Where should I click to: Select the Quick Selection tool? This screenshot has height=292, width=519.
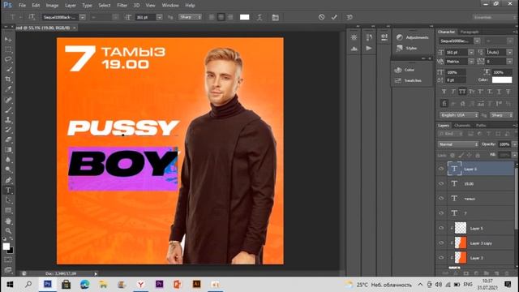click(8, 70)
